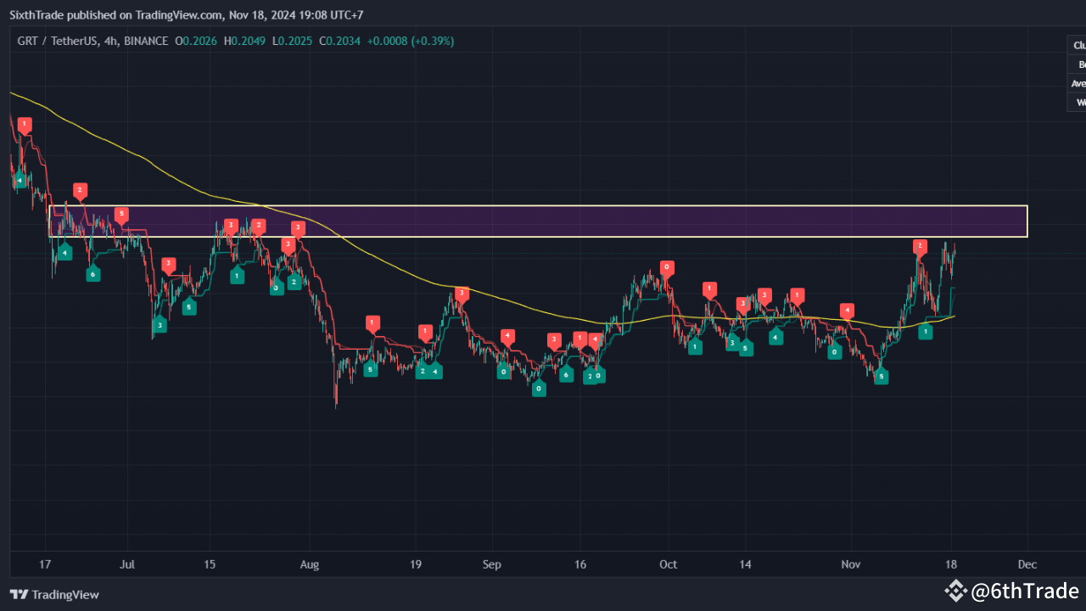This screenshot has width=1086, height=611.
Task: Click the "Nov" label on the time axis
Action: (x=850, y=563)
